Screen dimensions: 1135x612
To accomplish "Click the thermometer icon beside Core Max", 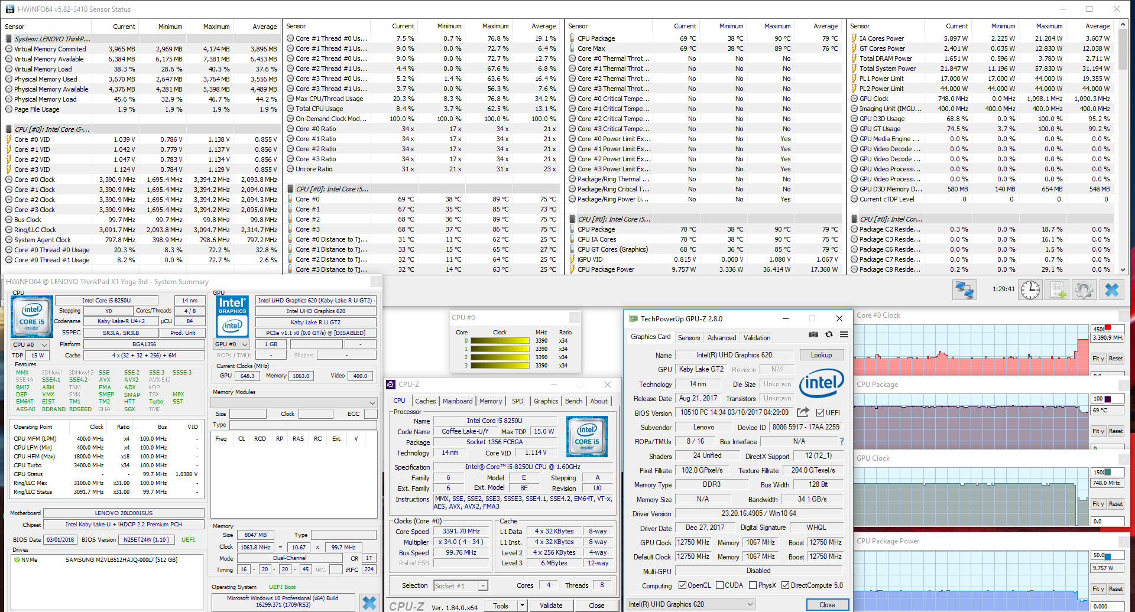I will 572,48.
